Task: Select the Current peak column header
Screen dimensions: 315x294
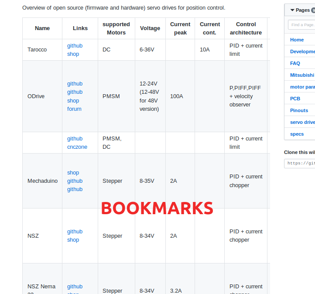Action: [180, 28]
